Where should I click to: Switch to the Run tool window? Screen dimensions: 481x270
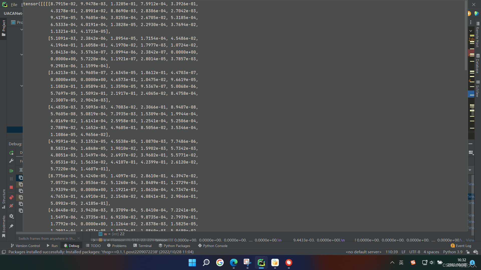coord(52,246)
